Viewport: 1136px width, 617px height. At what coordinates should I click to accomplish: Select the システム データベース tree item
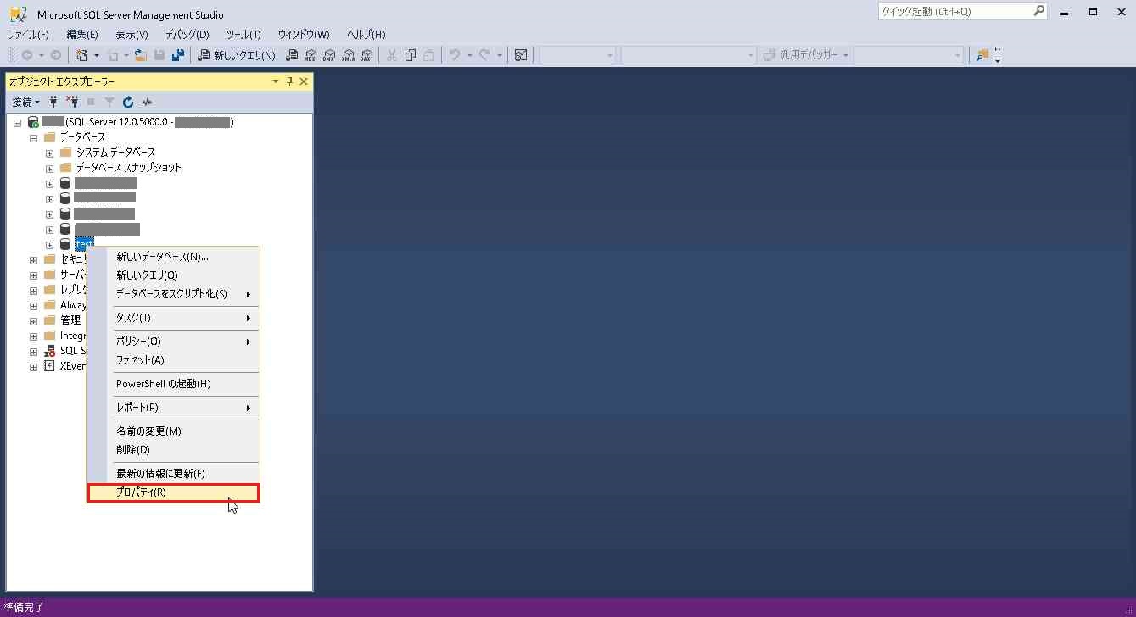tap(115, 153)
